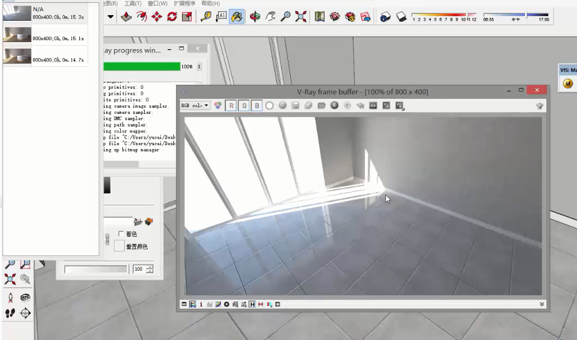Expand the frame buffer bottom toolbar chevron

click(x=541, y=304)
